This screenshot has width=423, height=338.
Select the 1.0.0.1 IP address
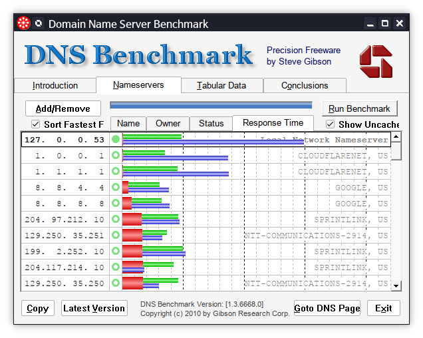tap(70, 156)
